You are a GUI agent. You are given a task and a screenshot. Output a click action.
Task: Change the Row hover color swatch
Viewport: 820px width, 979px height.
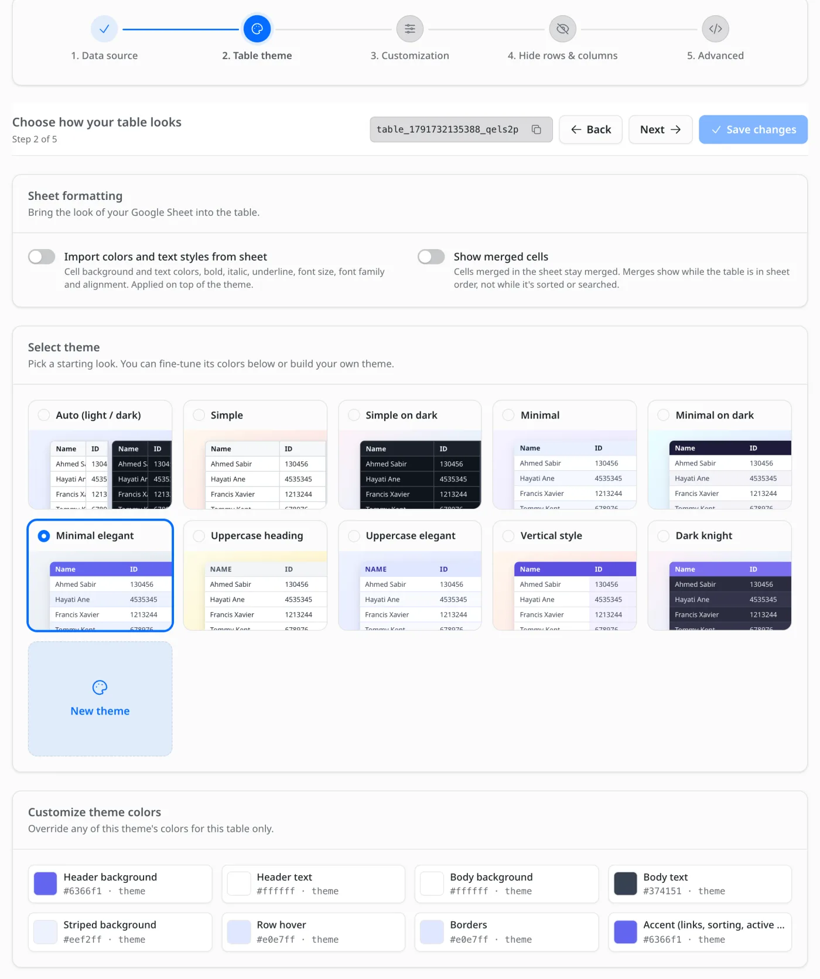point(238,932)
